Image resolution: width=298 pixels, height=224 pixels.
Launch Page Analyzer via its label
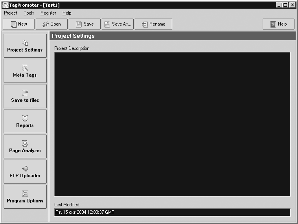(x=25, y=151)
